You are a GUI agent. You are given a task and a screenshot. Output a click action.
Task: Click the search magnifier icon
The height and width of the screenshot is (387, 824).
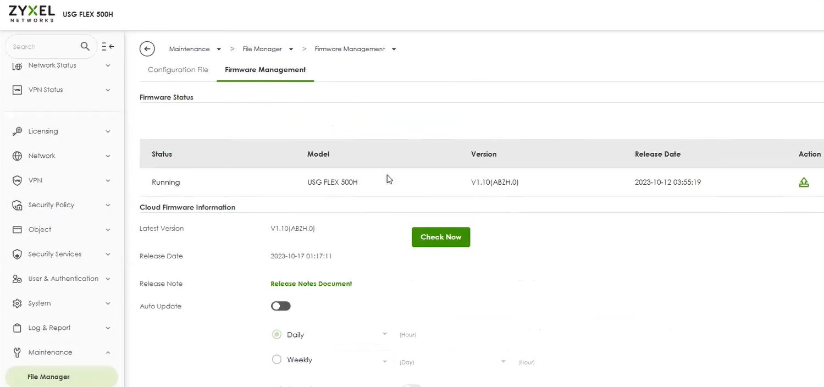click(x=85, y=46)
